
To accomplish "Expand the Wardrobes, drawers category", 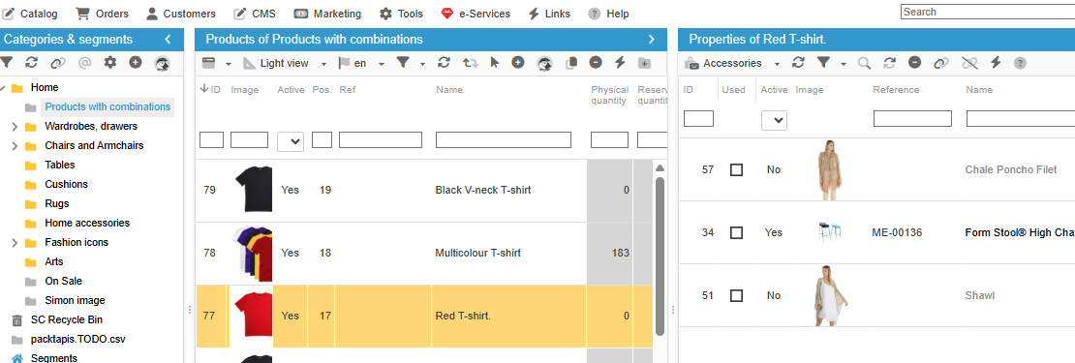I will click(x=15, y=127).
